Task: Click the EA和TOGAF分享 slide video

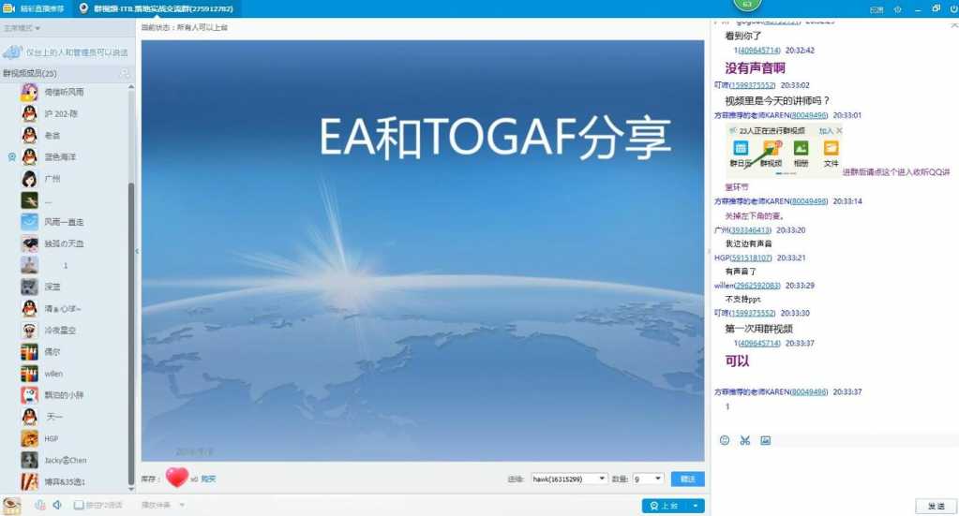Action: pyautogui.click(x=423, y=250)
